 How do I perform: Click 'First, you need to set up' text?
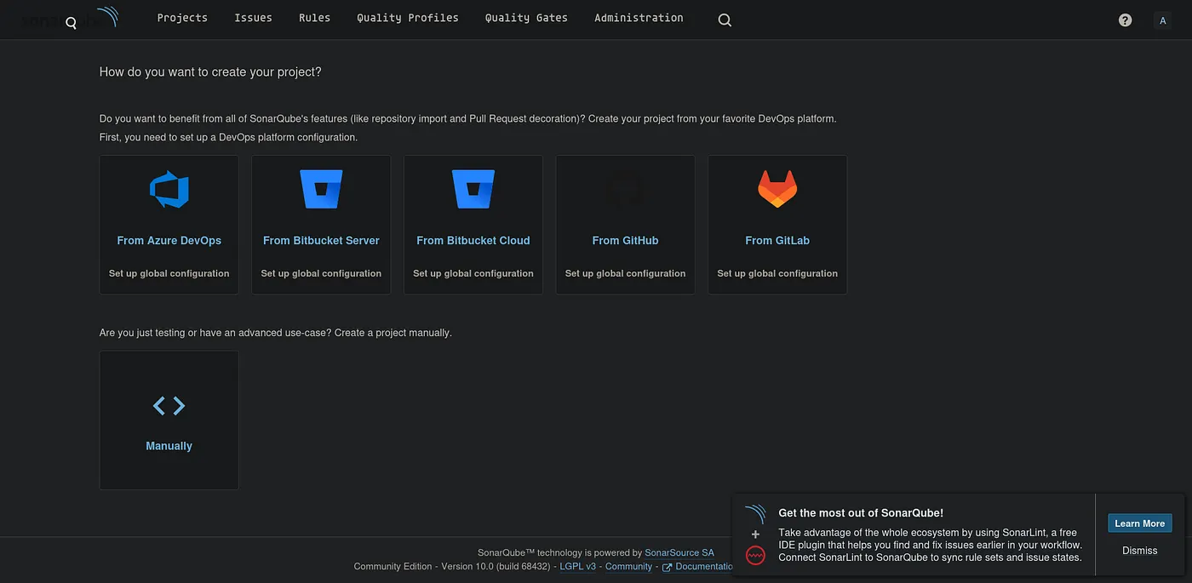click(228, 137)
